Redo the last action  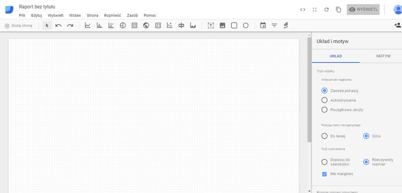[70, 26]
